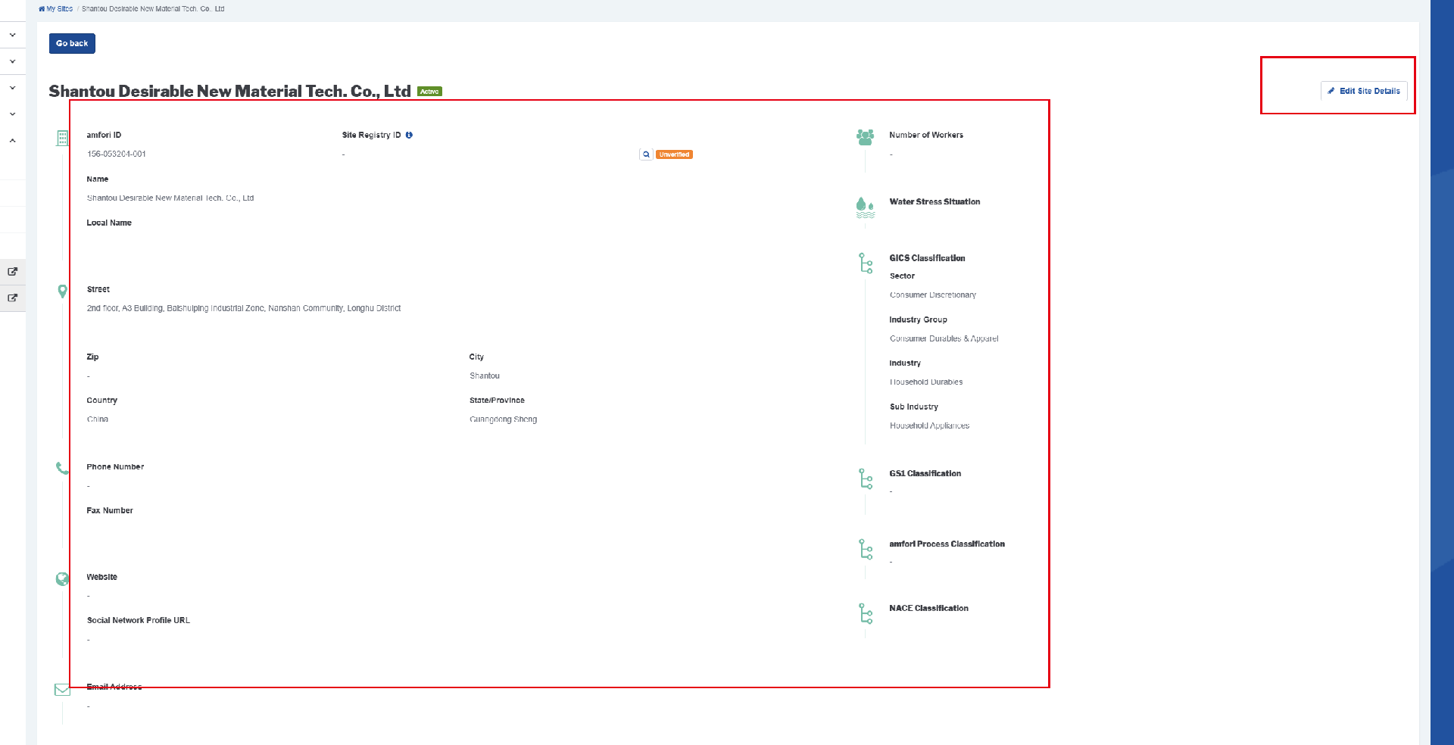Click the Fax Number label

110,510
